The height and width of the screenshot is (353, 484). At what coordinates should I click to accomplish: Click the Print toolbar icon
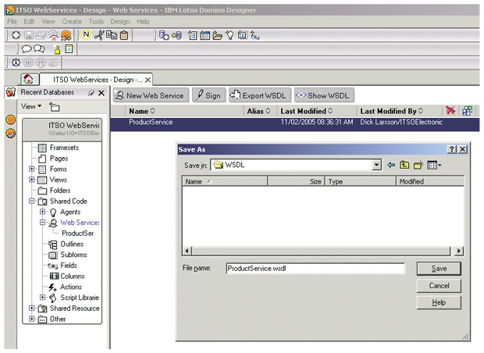coord(41,35)
